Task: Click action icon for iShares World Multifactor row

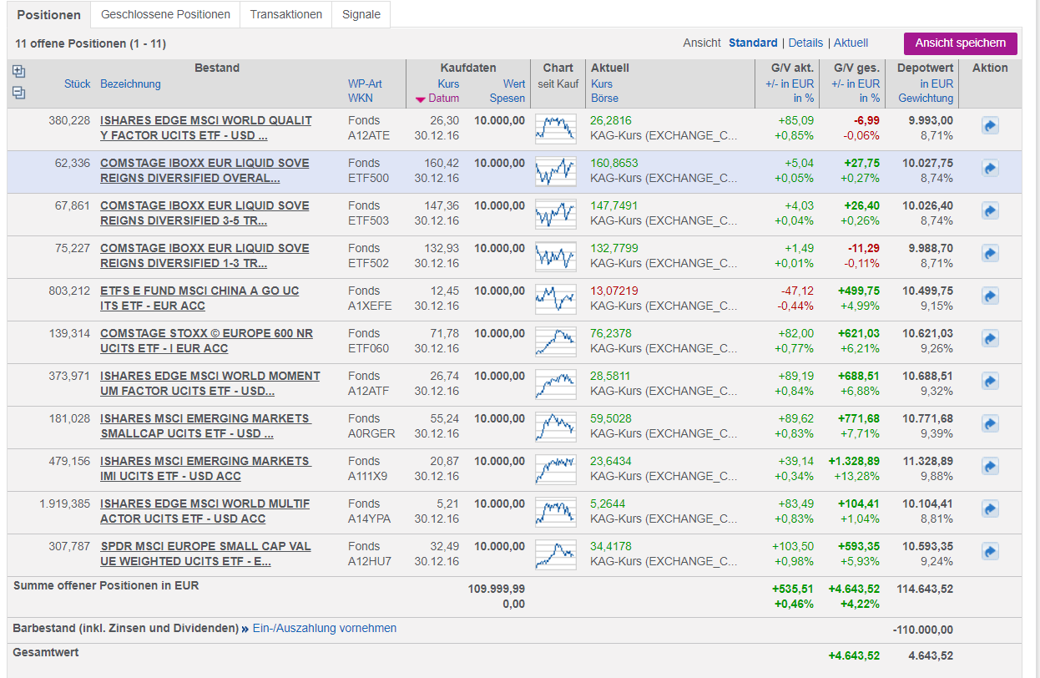Action: [990, 509]
